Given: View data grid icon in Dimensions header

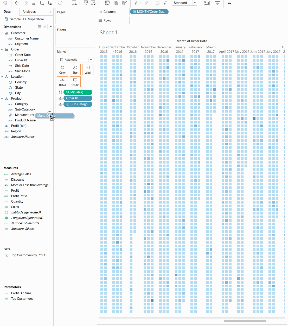Looking at the screenshot, I should point(40,27).
